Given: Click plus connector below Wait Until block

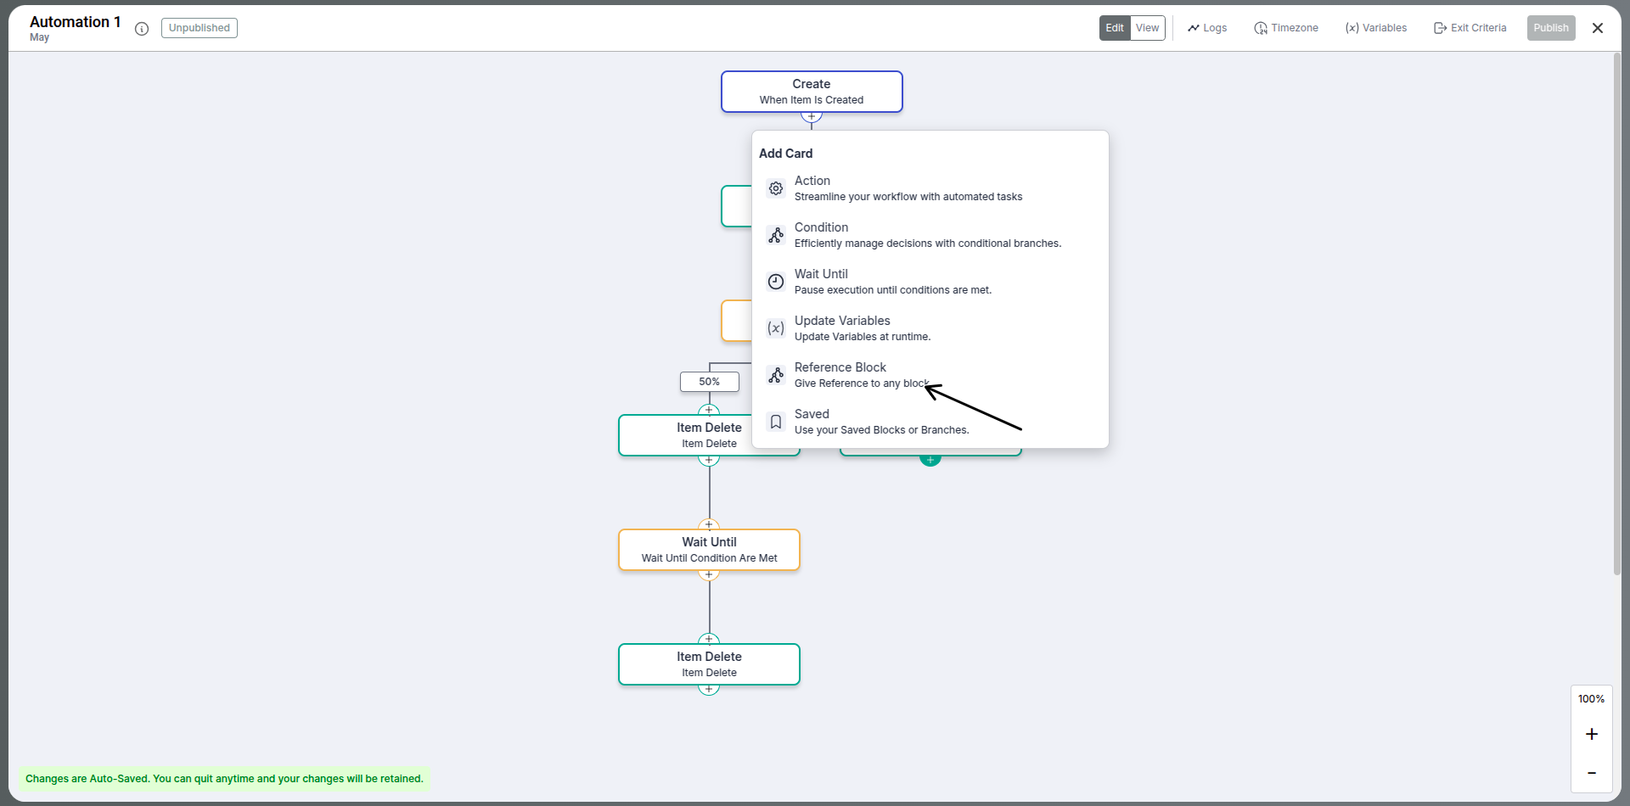Looking at the screenshot, I should tap(709, 575).
